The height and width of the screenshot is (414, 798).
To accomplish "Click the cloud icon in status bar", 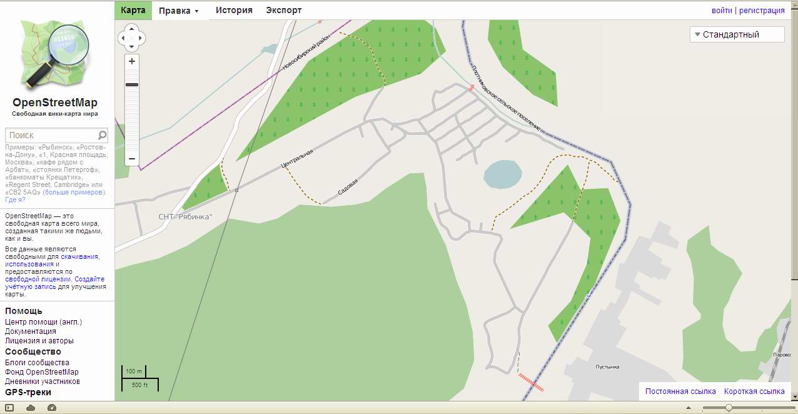I will click(31, 408).
